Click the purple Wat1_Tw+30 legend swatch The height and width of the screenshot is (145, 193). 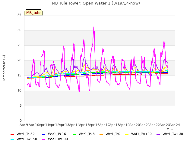pyautogui.click(x=158, y=134)
